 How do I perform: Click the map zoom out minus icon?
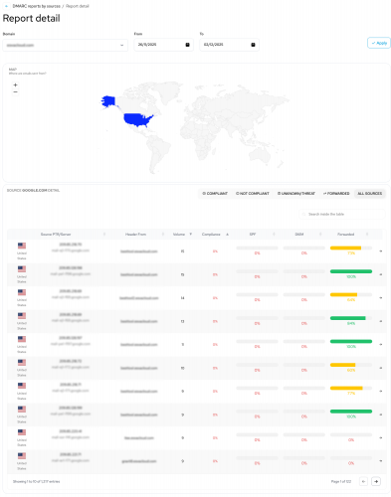[15, 92]
